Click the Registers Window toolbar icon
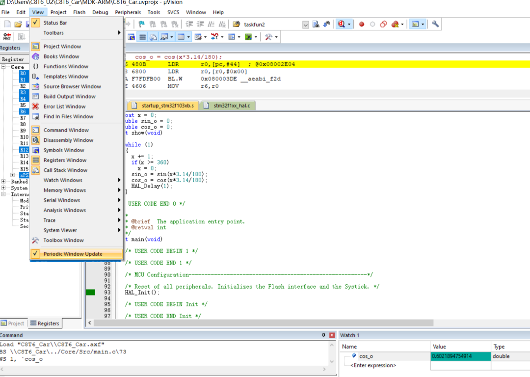The height and width of the screenshot is (377, 530). pyautogui.click(x=142, y=37)
